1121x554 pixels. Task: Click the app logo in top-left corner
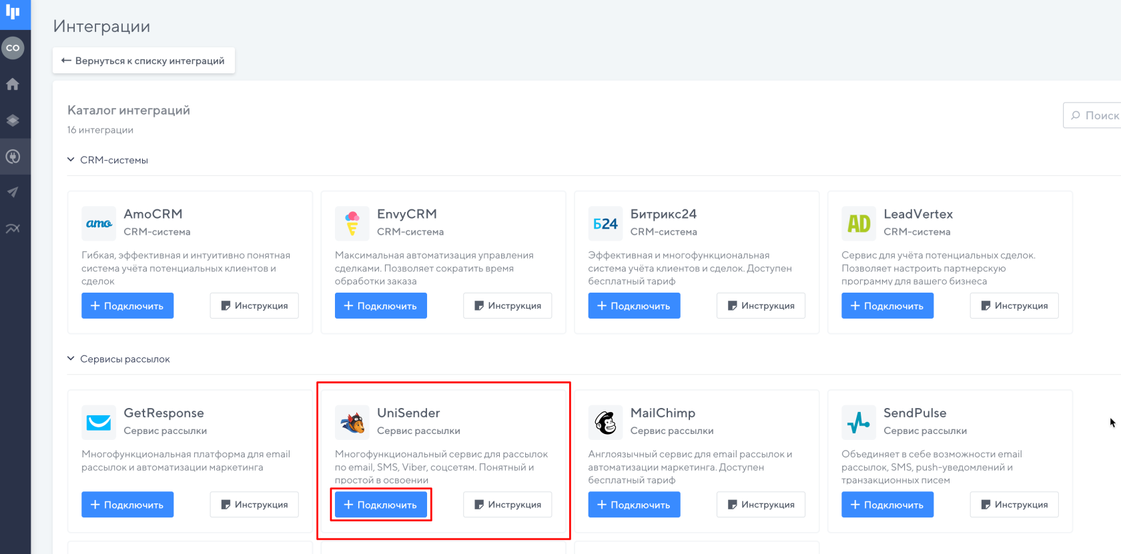[13, 12]
